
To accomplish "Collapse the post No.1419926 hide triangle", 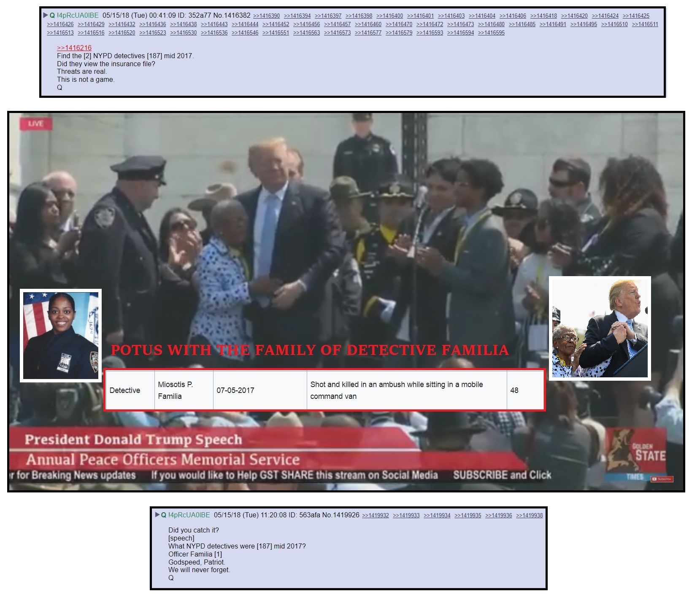I will tap(157, 515).
